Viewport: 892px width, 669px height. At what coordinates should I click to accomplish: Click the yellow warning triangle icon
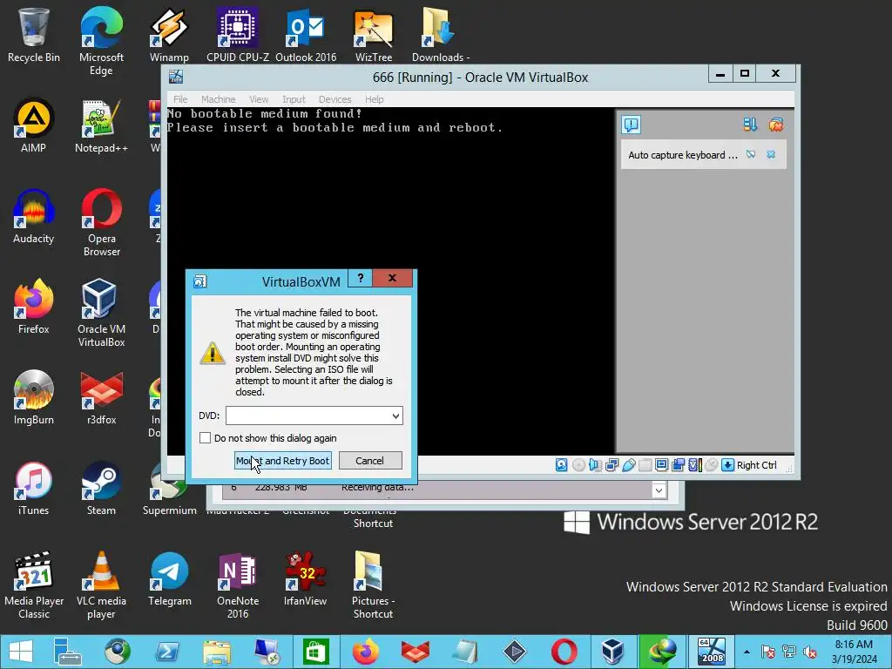click(213, 353)
